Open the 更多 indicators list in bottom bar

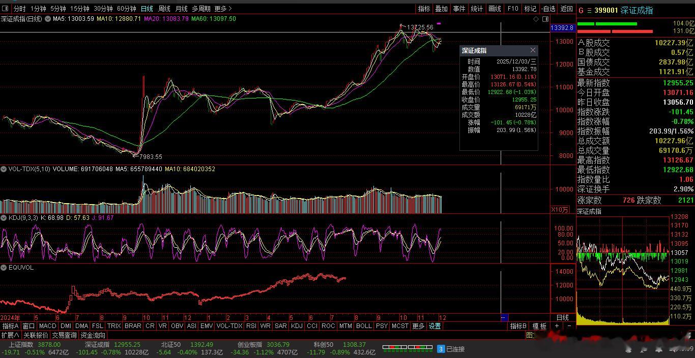point(418,326)
